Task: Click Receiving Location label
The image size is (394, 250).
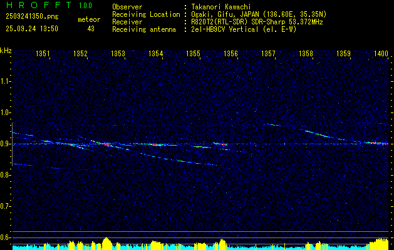Action: click(x=146, y=14)
